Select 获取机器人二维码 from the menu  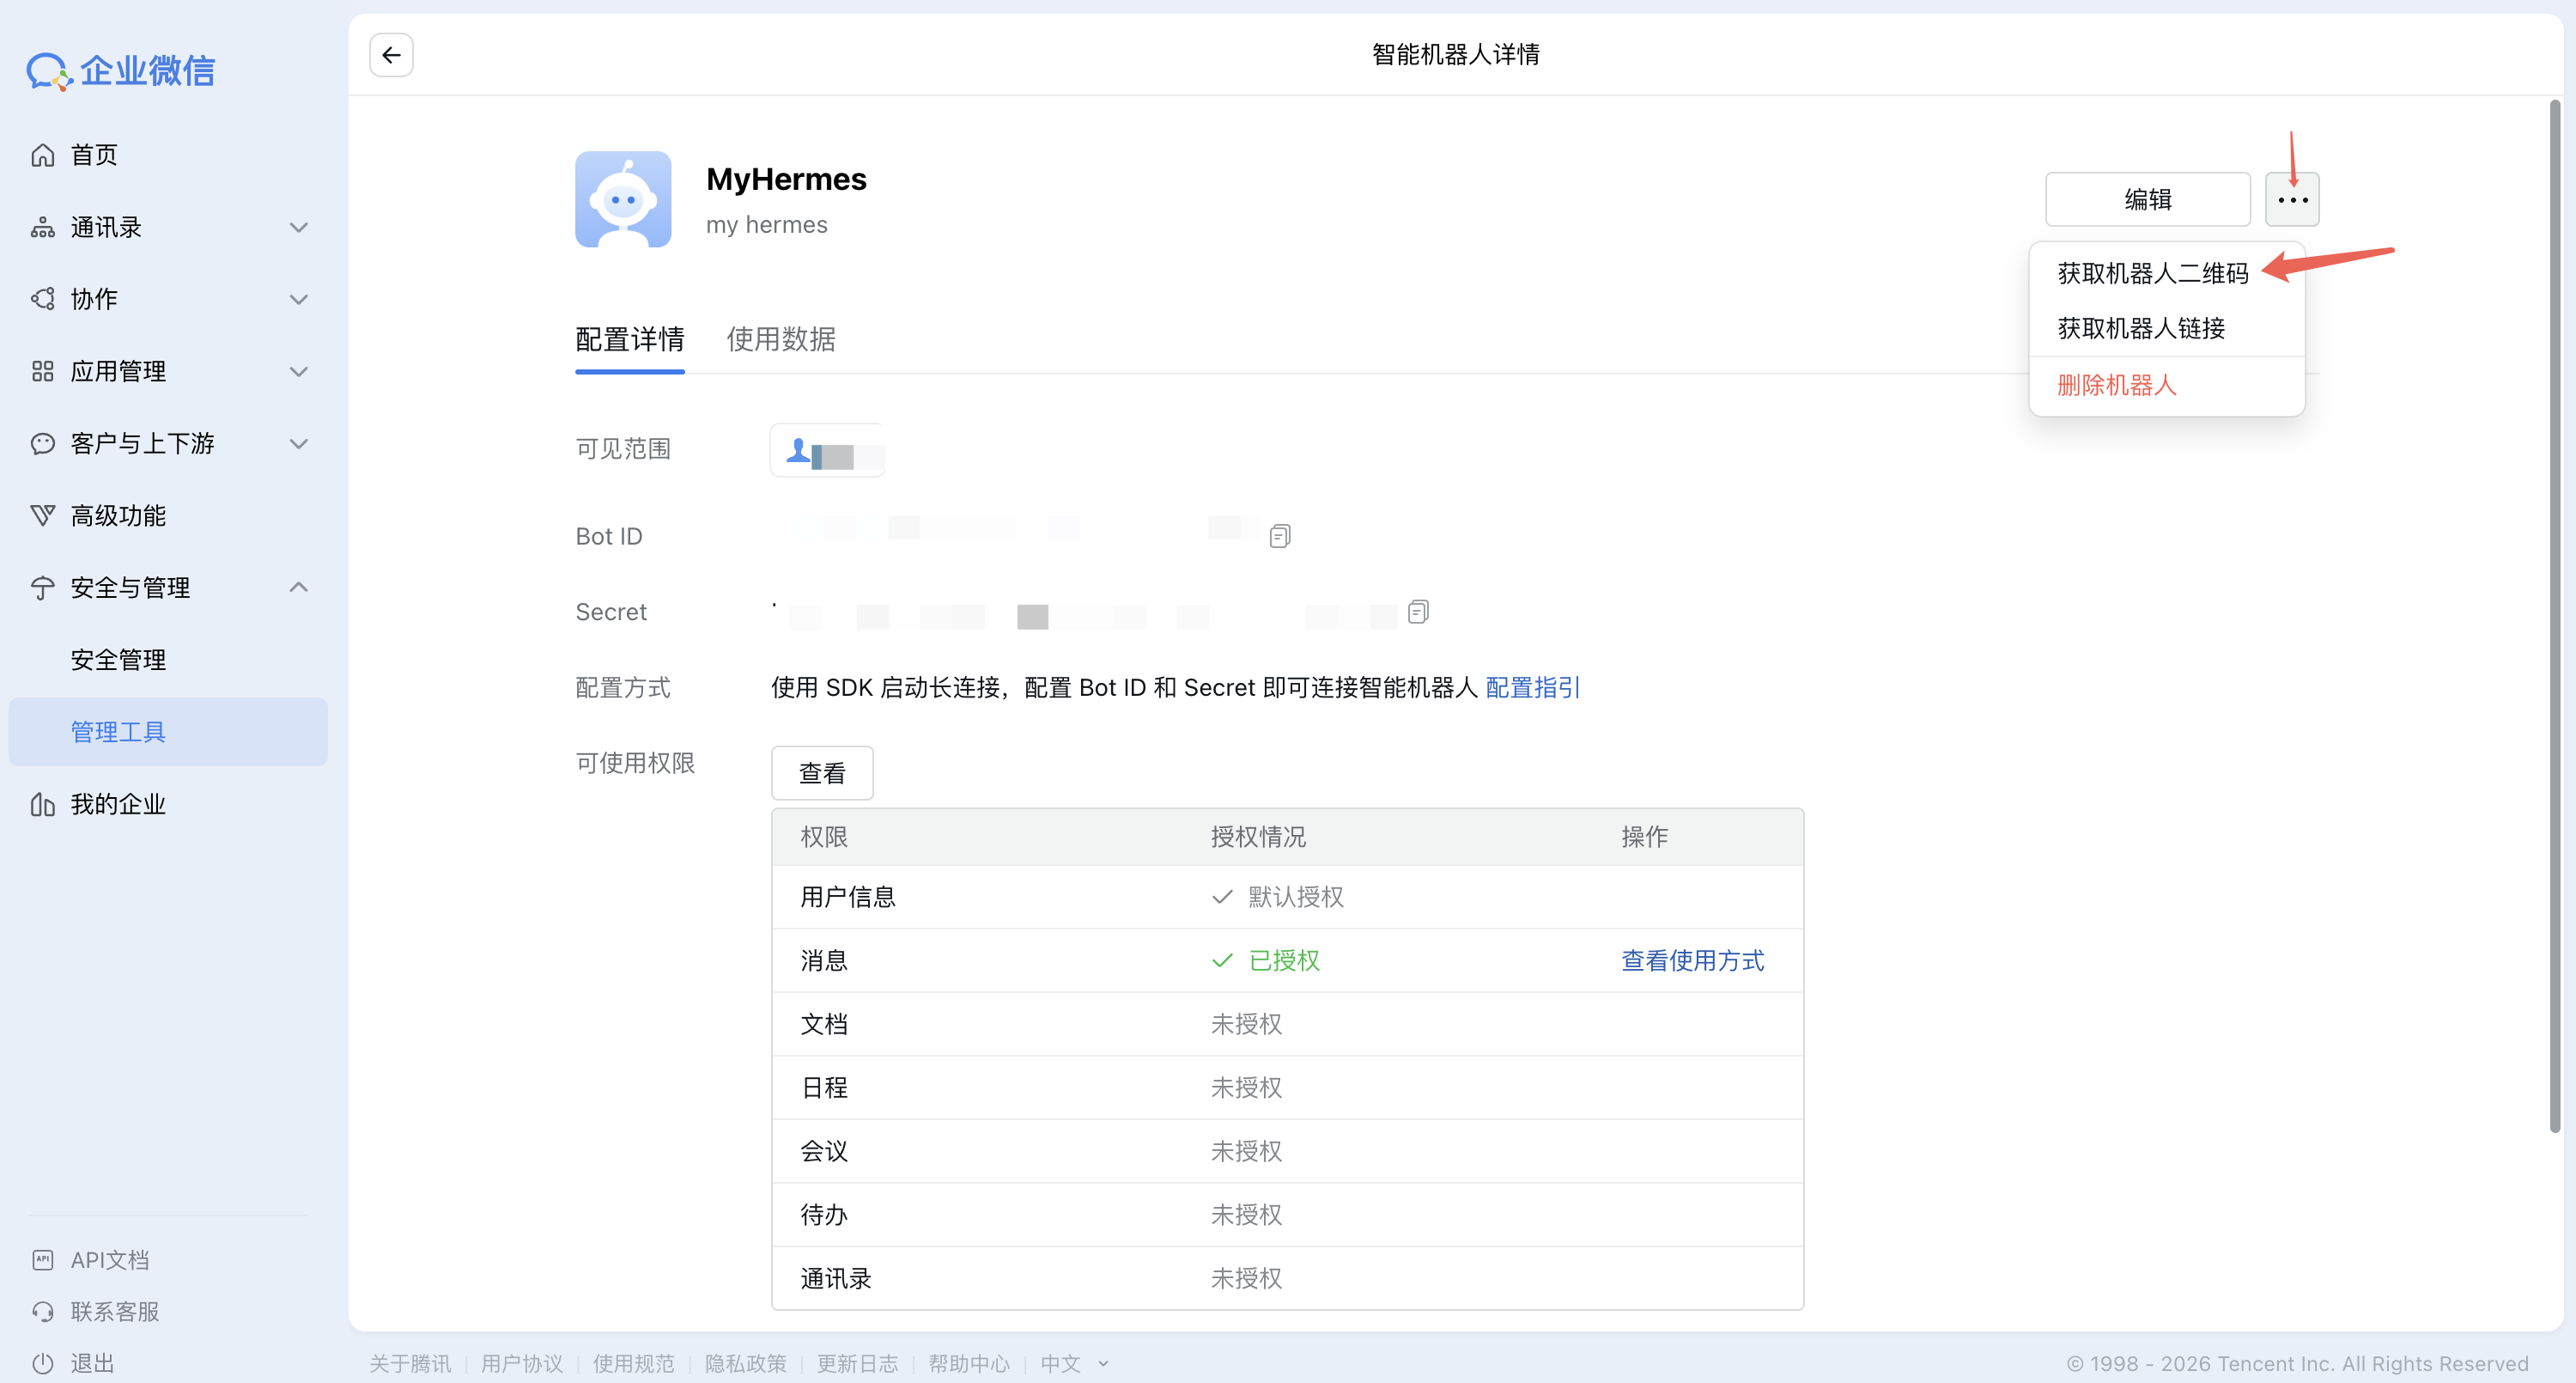point(2152,273)
